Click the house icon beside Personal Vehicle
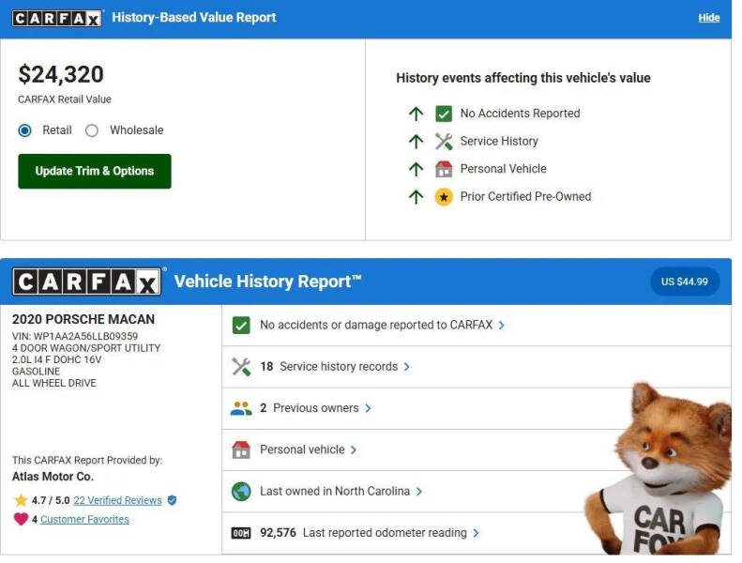742x563 pixels. tap(444, 169)
